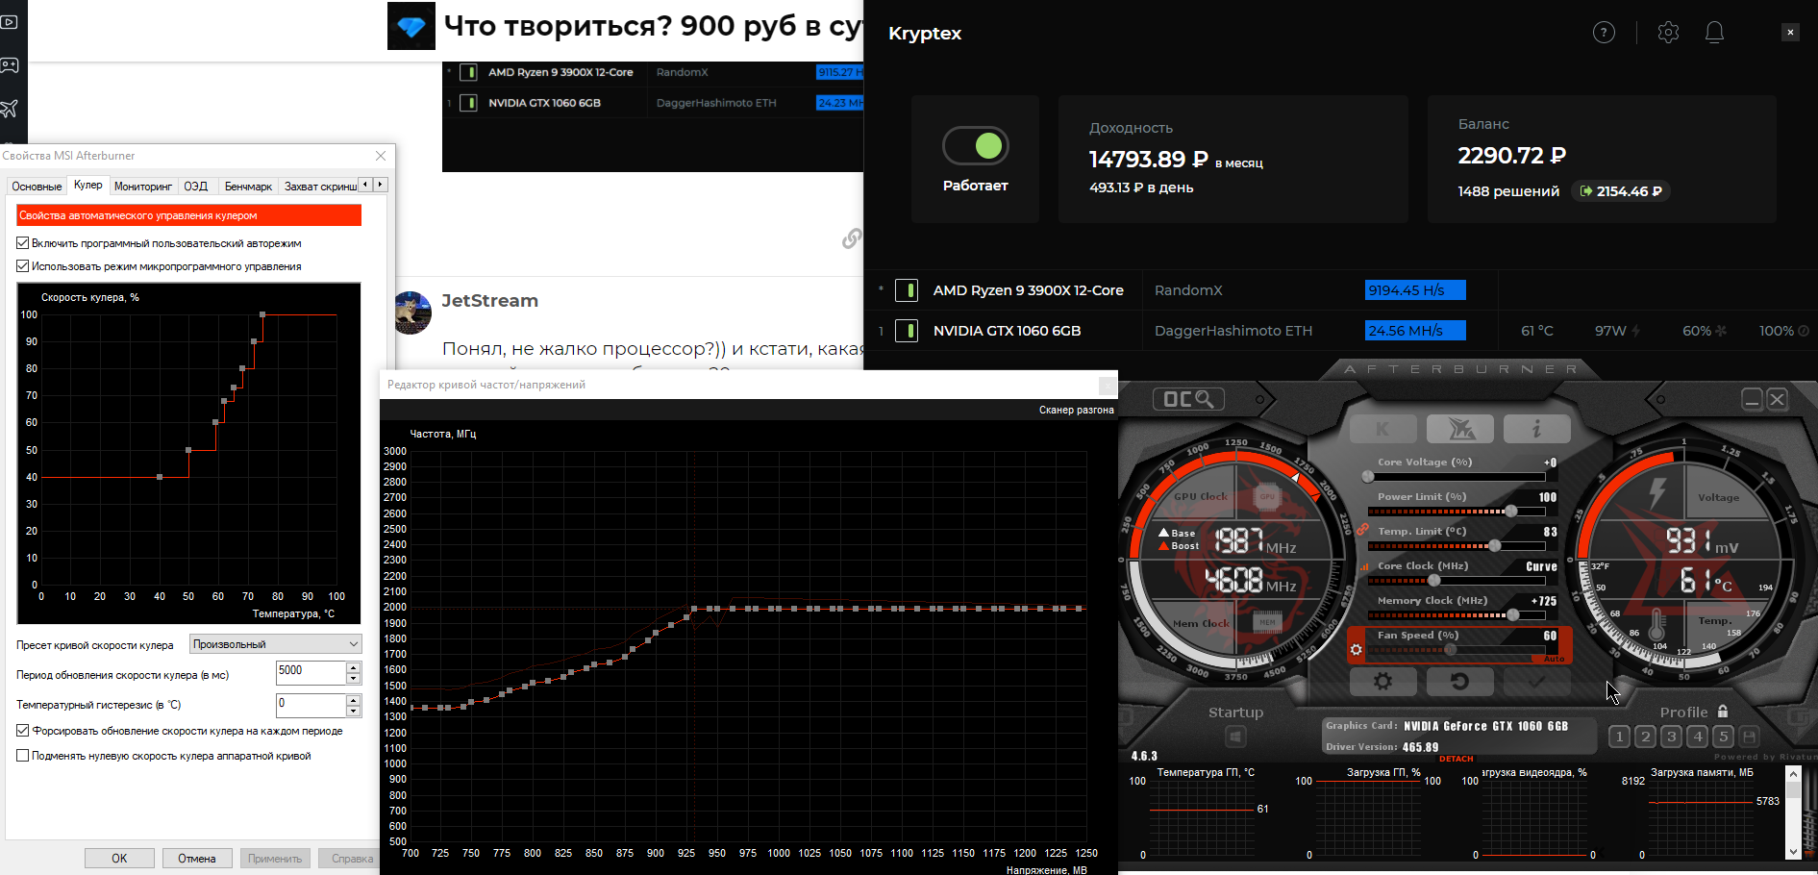The image size is (1818, 875).
Task: Click the monitoring graph scrollbar down arrow
Action: pos(1793,852)
